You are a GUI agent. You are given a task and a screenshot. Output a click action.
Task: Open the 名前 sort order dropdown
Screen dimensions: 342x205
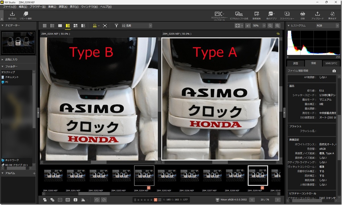click(137, 26)
